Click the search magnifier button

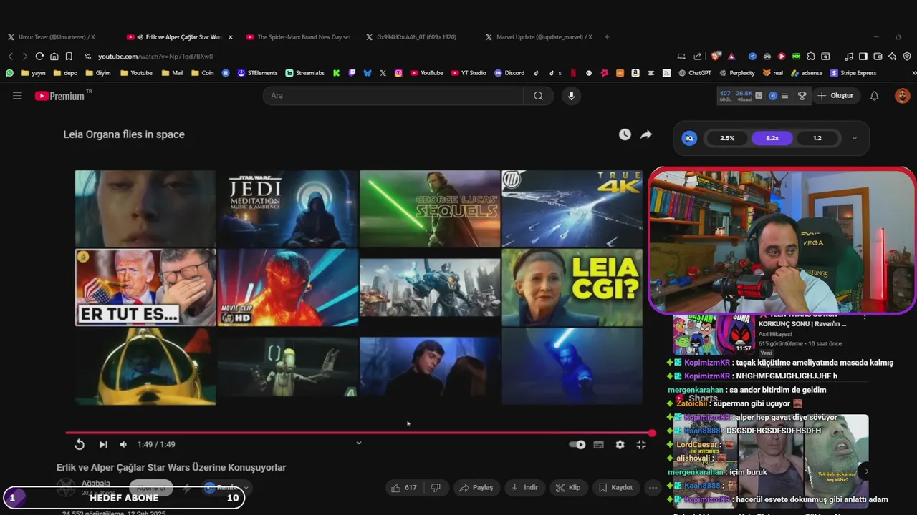[538, 96]
